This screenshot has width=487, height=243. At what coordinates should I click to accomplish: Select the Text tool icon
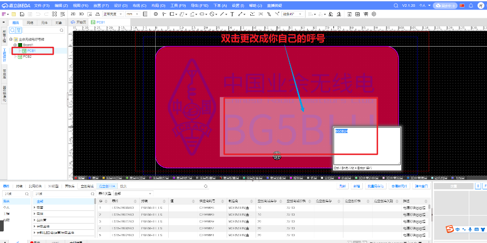pyautogui.click(x=232, y=14)
